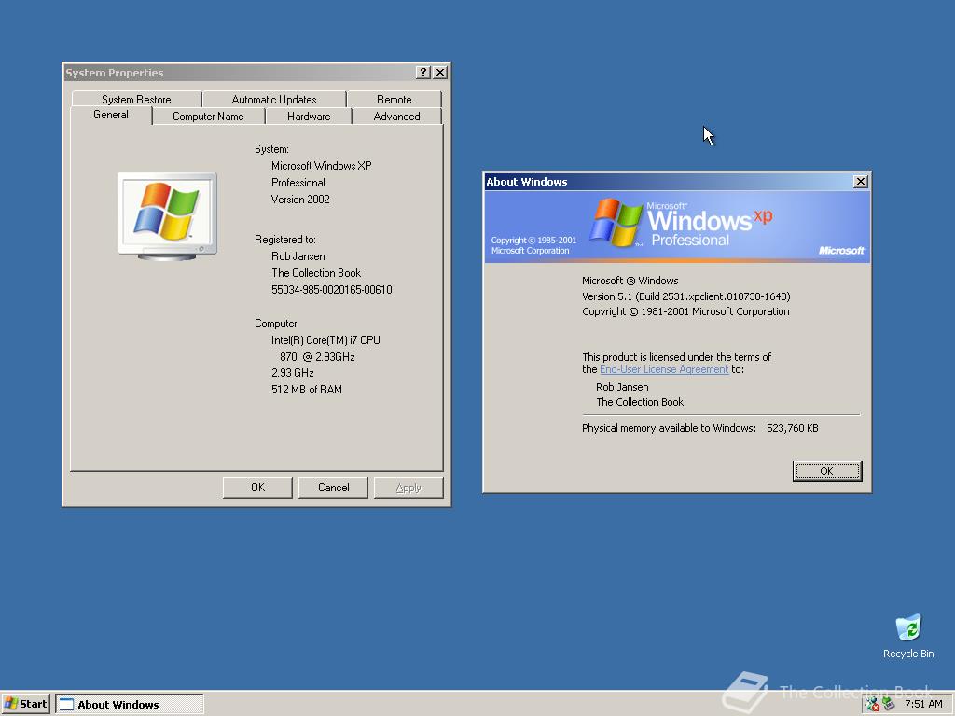This screenshot has height=716, width=955.
Task: Click the Windows flag monitor image in System Properties
Action: [167, 216]
